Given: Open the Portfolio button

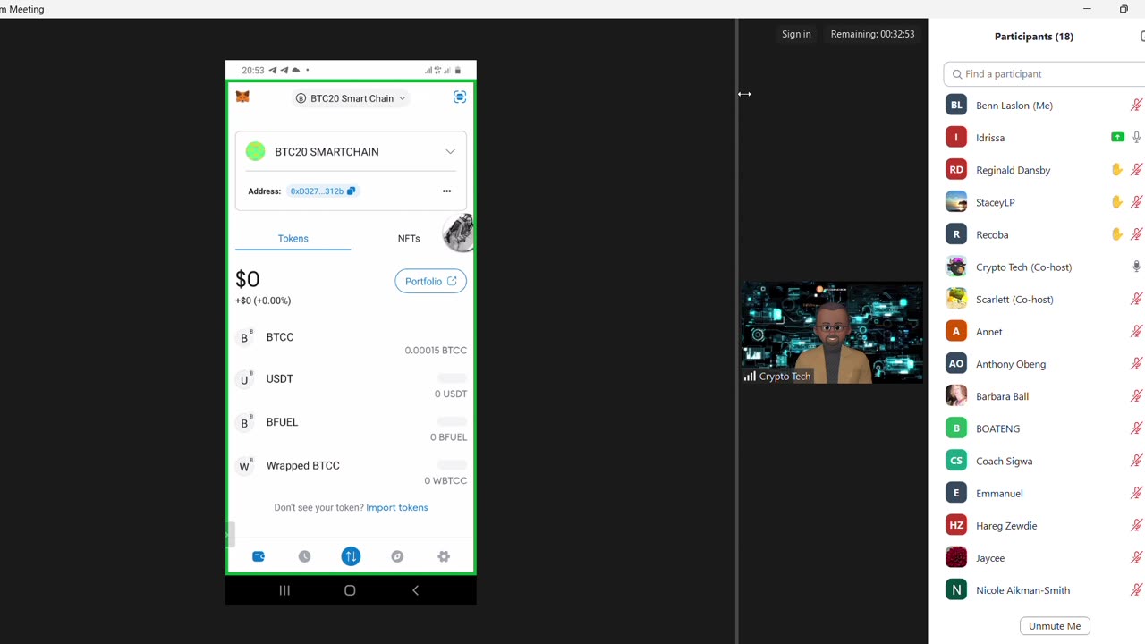Looking at the screenshot, I should tap(430, 281).
